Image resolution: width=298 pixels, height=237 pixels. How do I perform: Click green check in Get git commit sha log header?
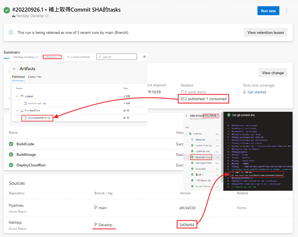pos(229,115)
